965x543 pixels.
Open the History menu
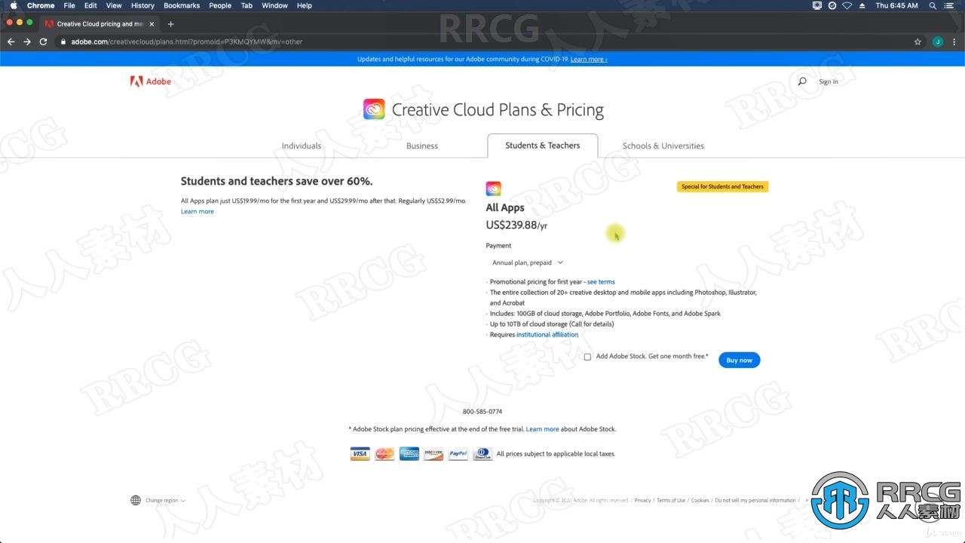click(x=142, y=5)
